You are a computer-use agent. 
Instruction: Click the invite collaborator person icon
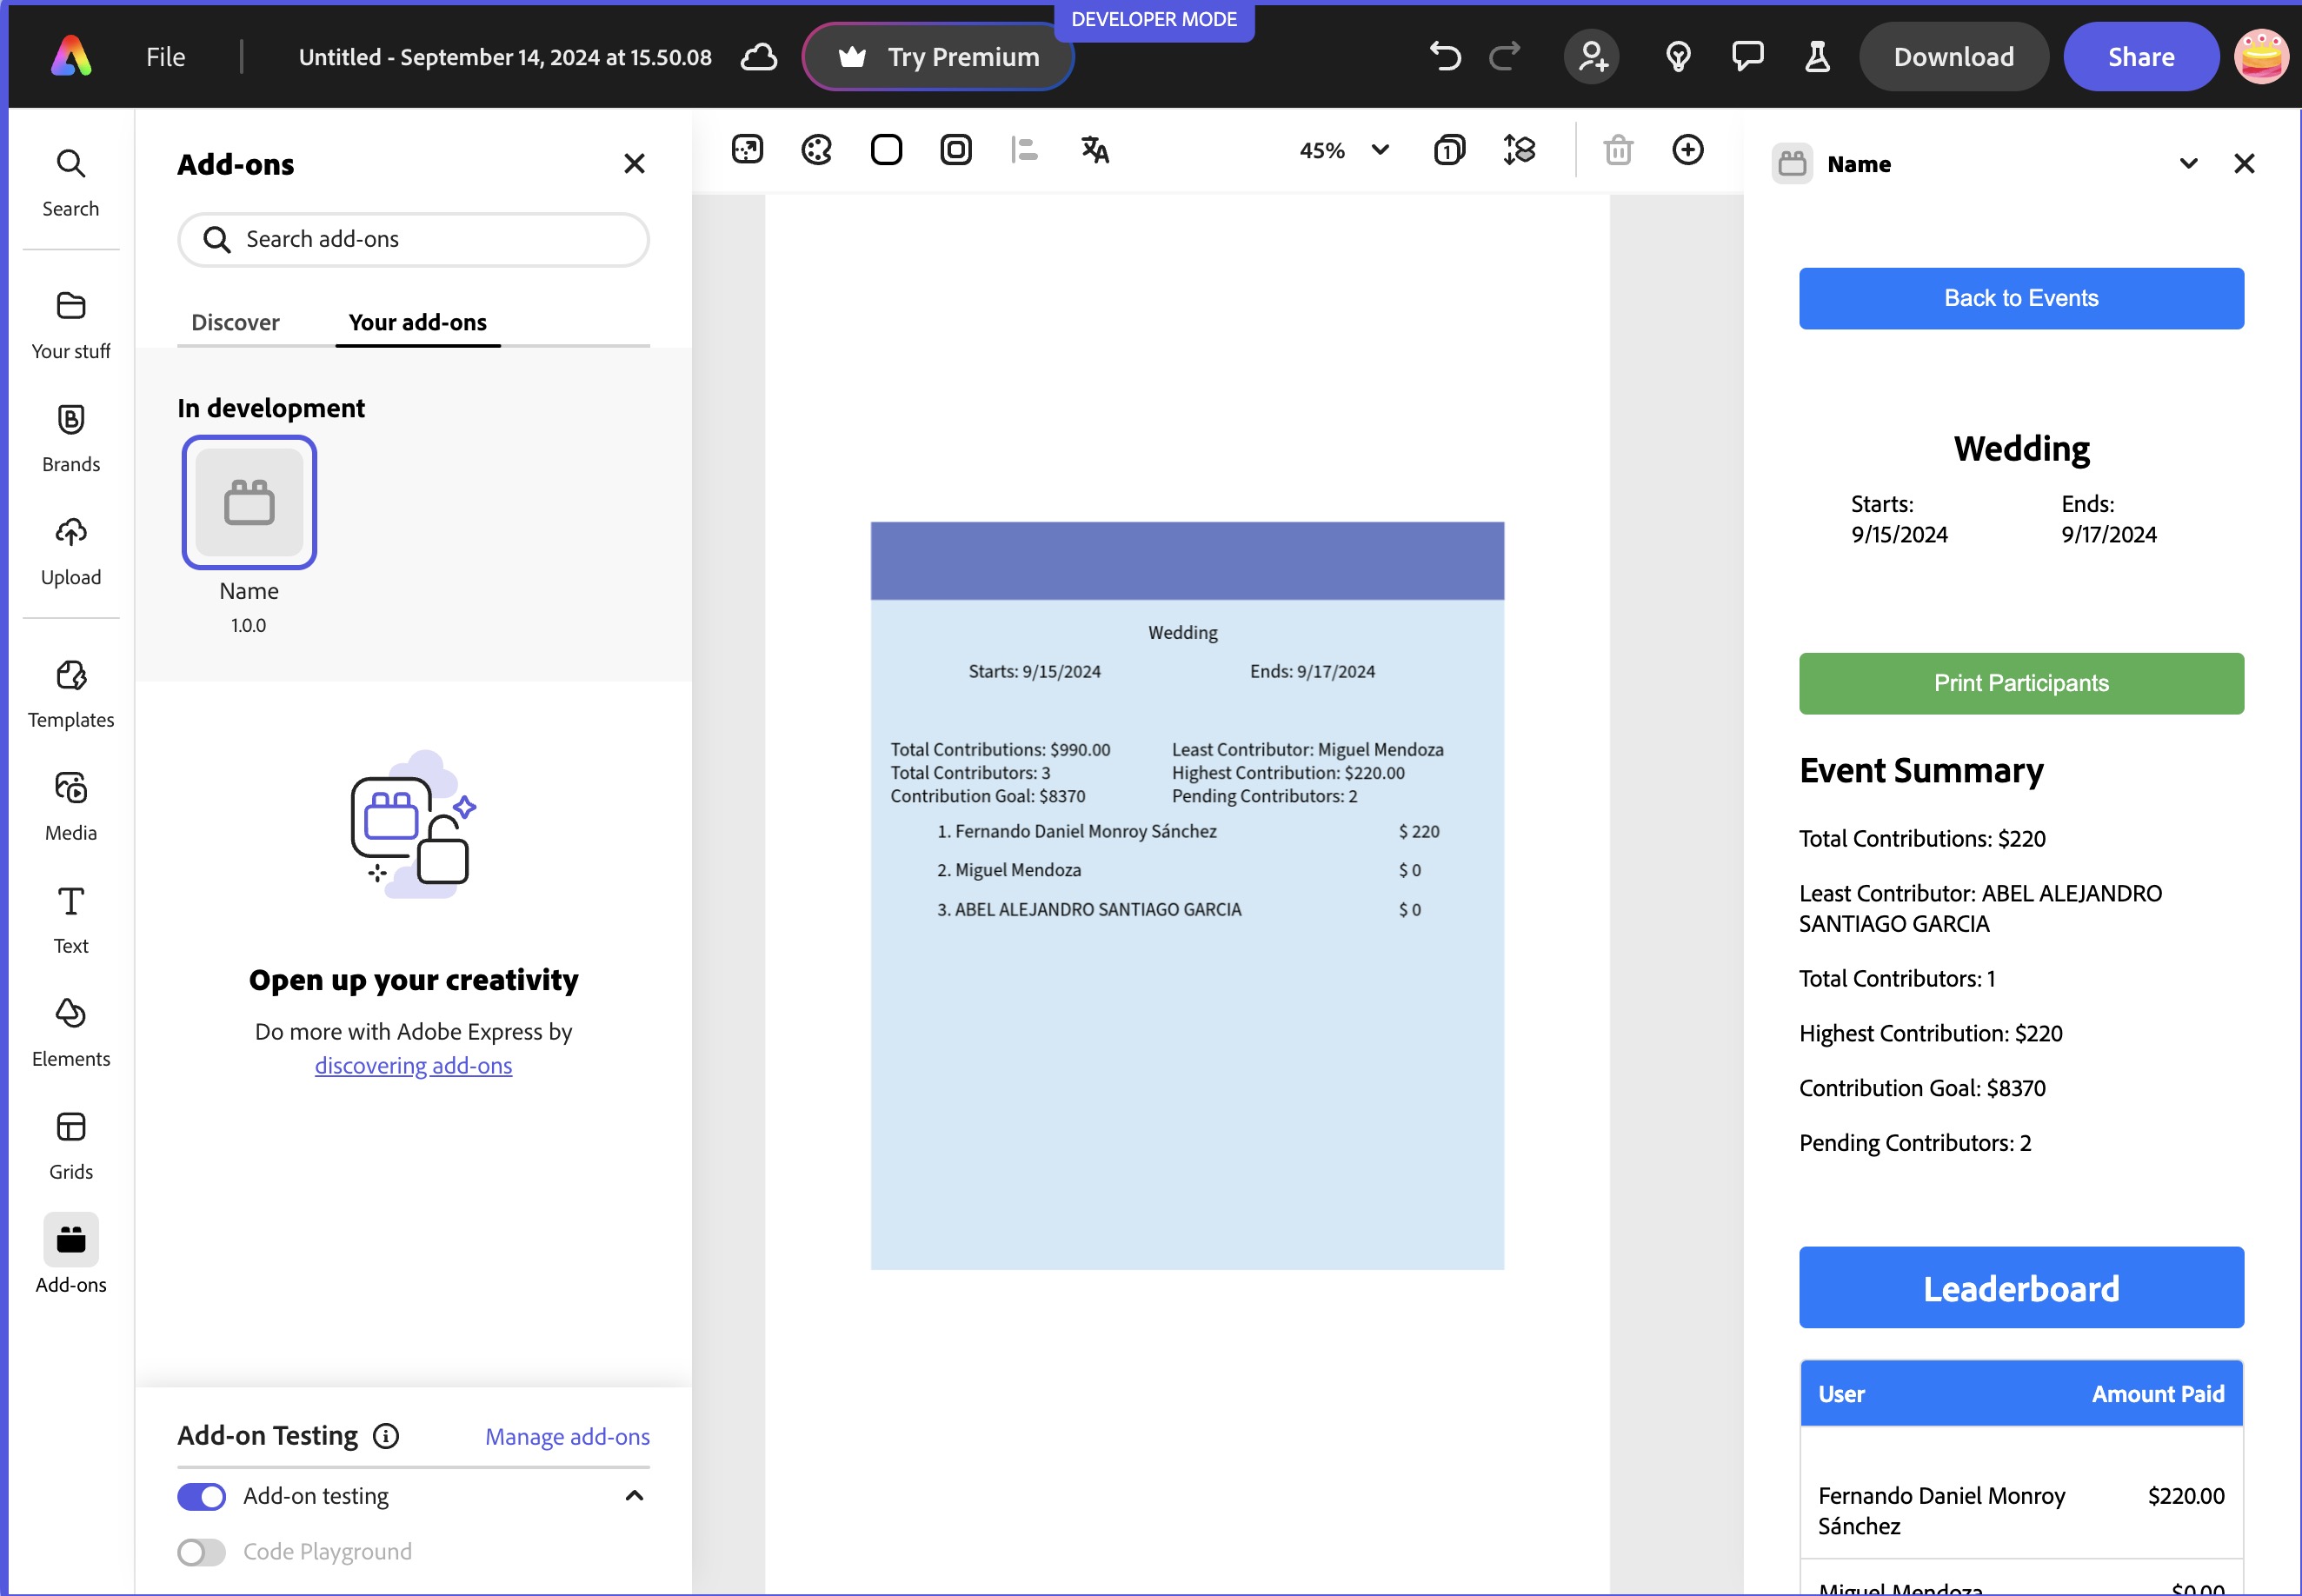pyautogui.click(x=1591, y=57)
